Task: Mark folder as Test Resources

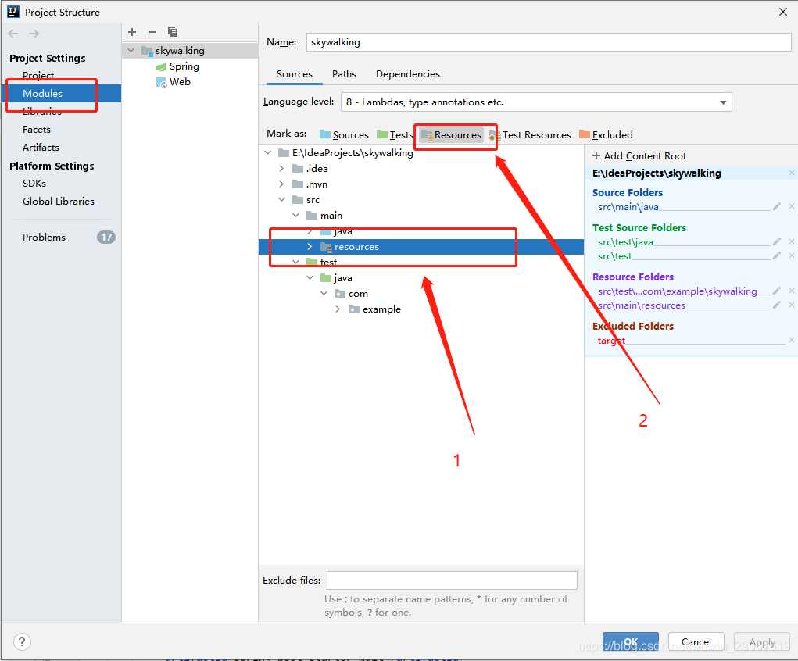Action: pos(530,135)
